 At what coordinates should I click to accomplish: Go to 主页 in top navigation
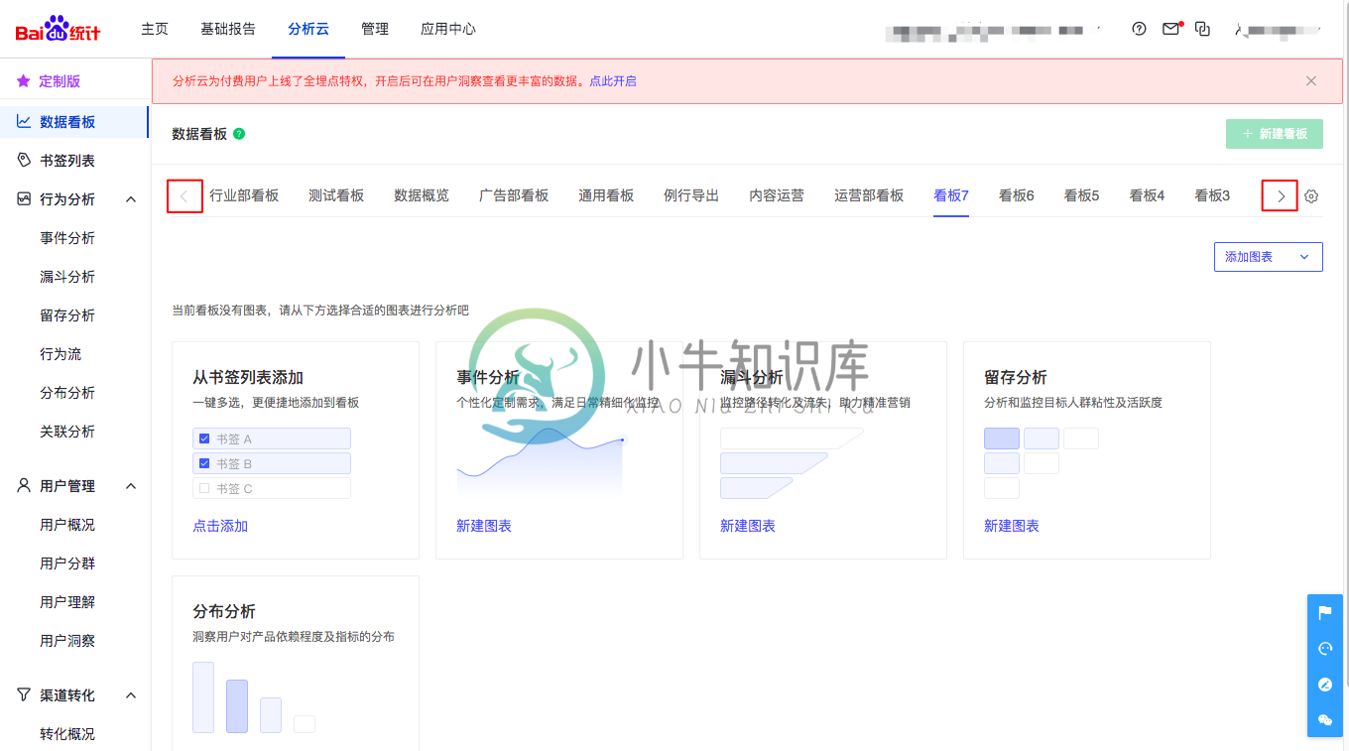pos(155,29)
